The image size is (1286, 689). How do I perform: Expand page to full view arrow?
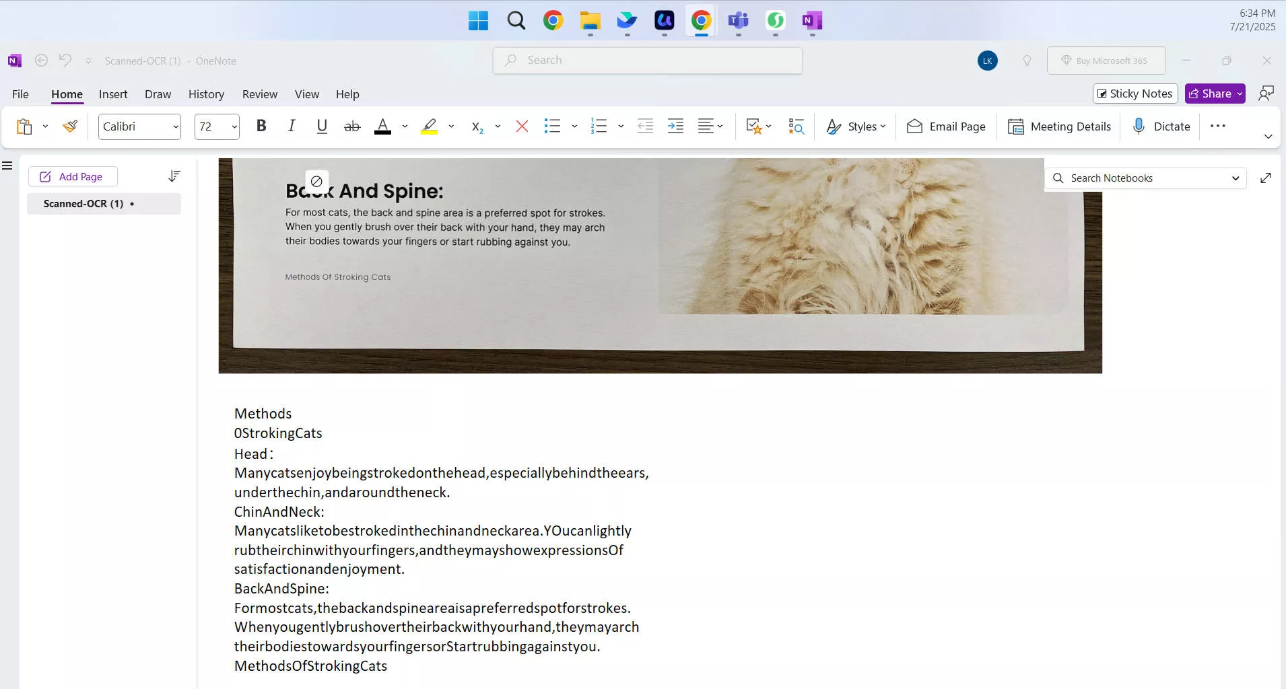pyautogui.click(x=1266, y=178)
